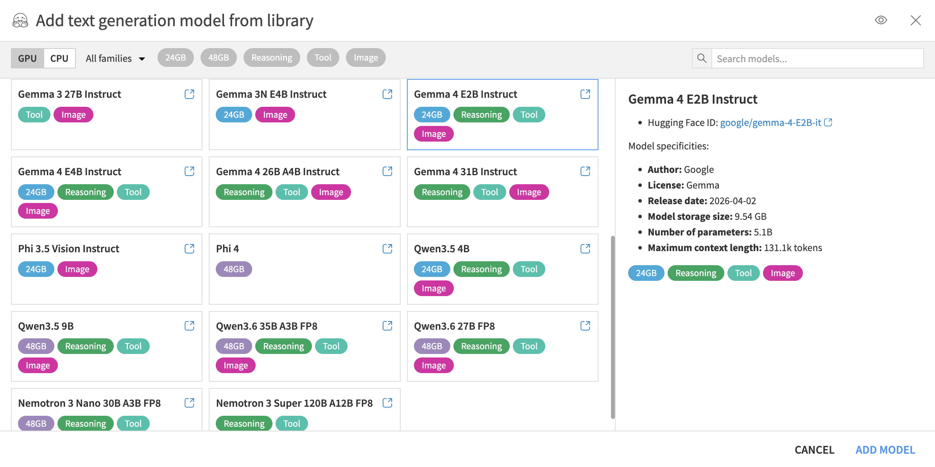Select the Nemotron 3 Super 120B A12B FP8 card
The height and width of the screenshot is (467, 935).
point(305,410)
